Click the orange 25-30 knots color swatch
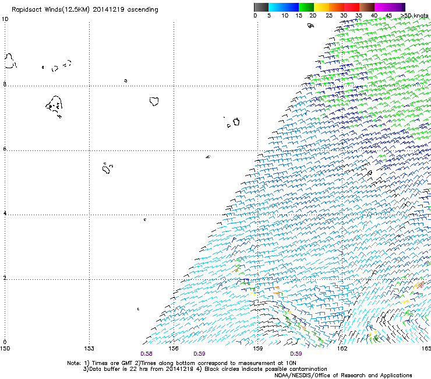This screenshot has height=379, width=431. (x=337, y=7)
